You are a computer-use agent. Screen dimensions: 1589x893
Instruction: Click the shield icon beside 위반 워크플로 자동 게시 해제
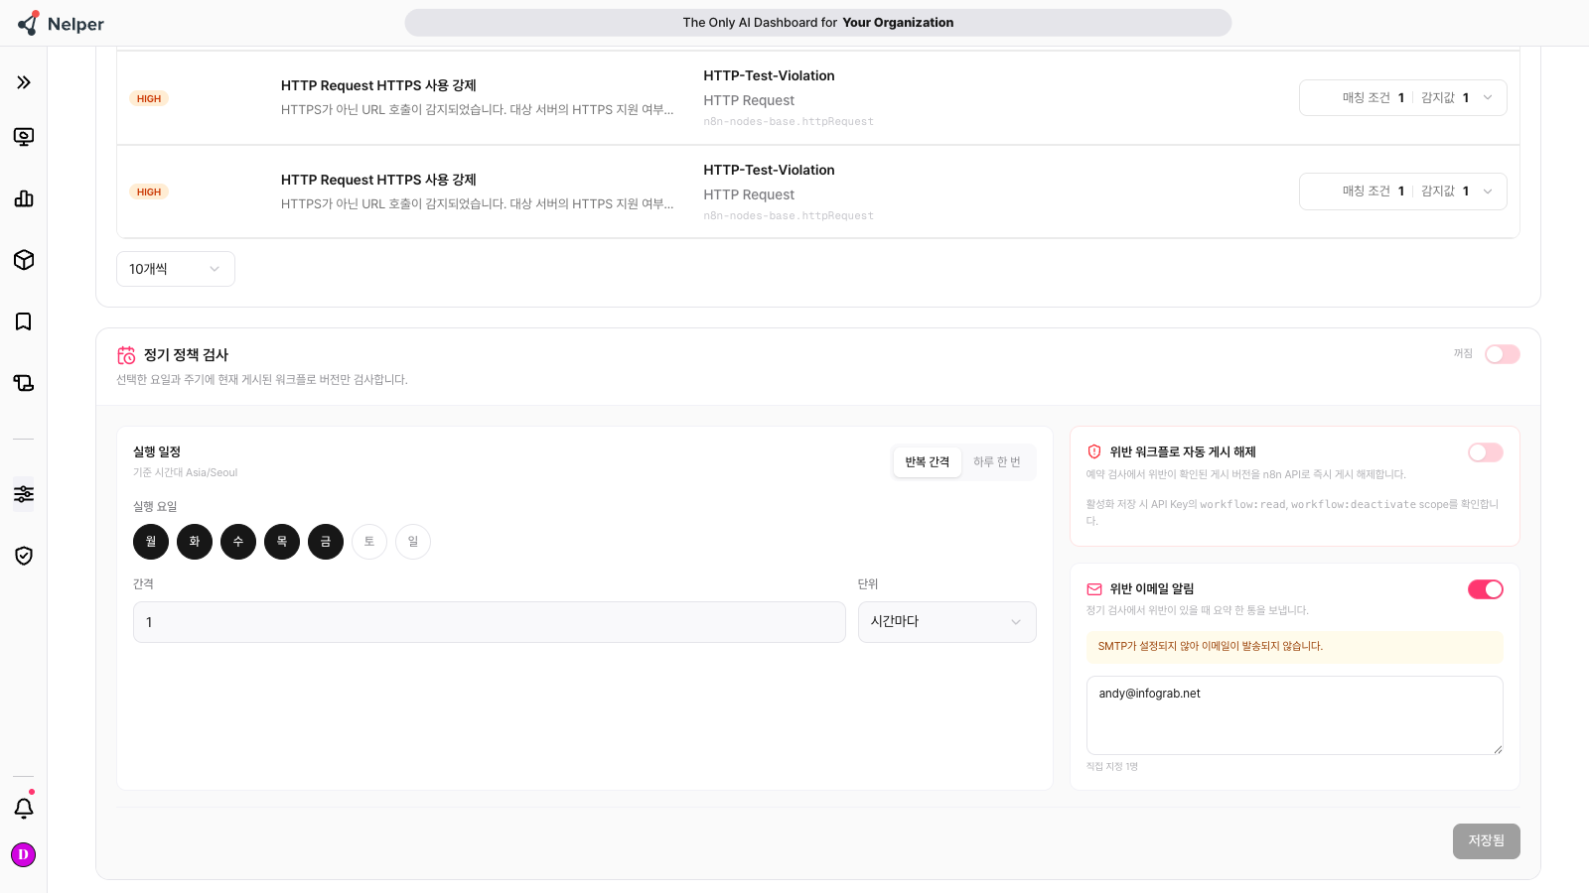click(x=1094, y=451)
